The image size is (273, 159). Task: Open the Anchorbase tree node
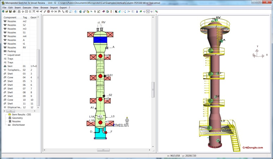coord(18,125)
